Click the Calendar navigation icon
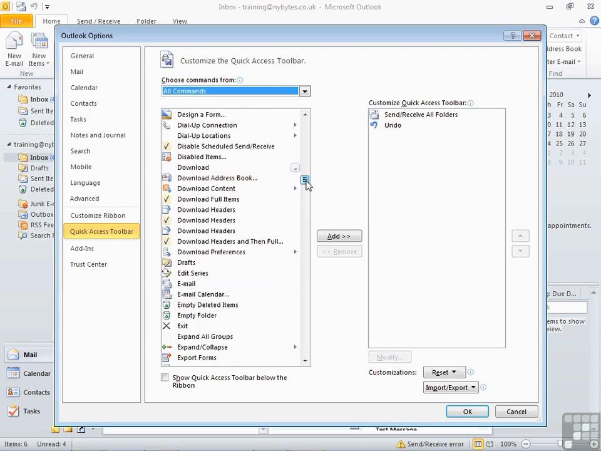This screenshot has width=601, height=451. click(13, 373)
